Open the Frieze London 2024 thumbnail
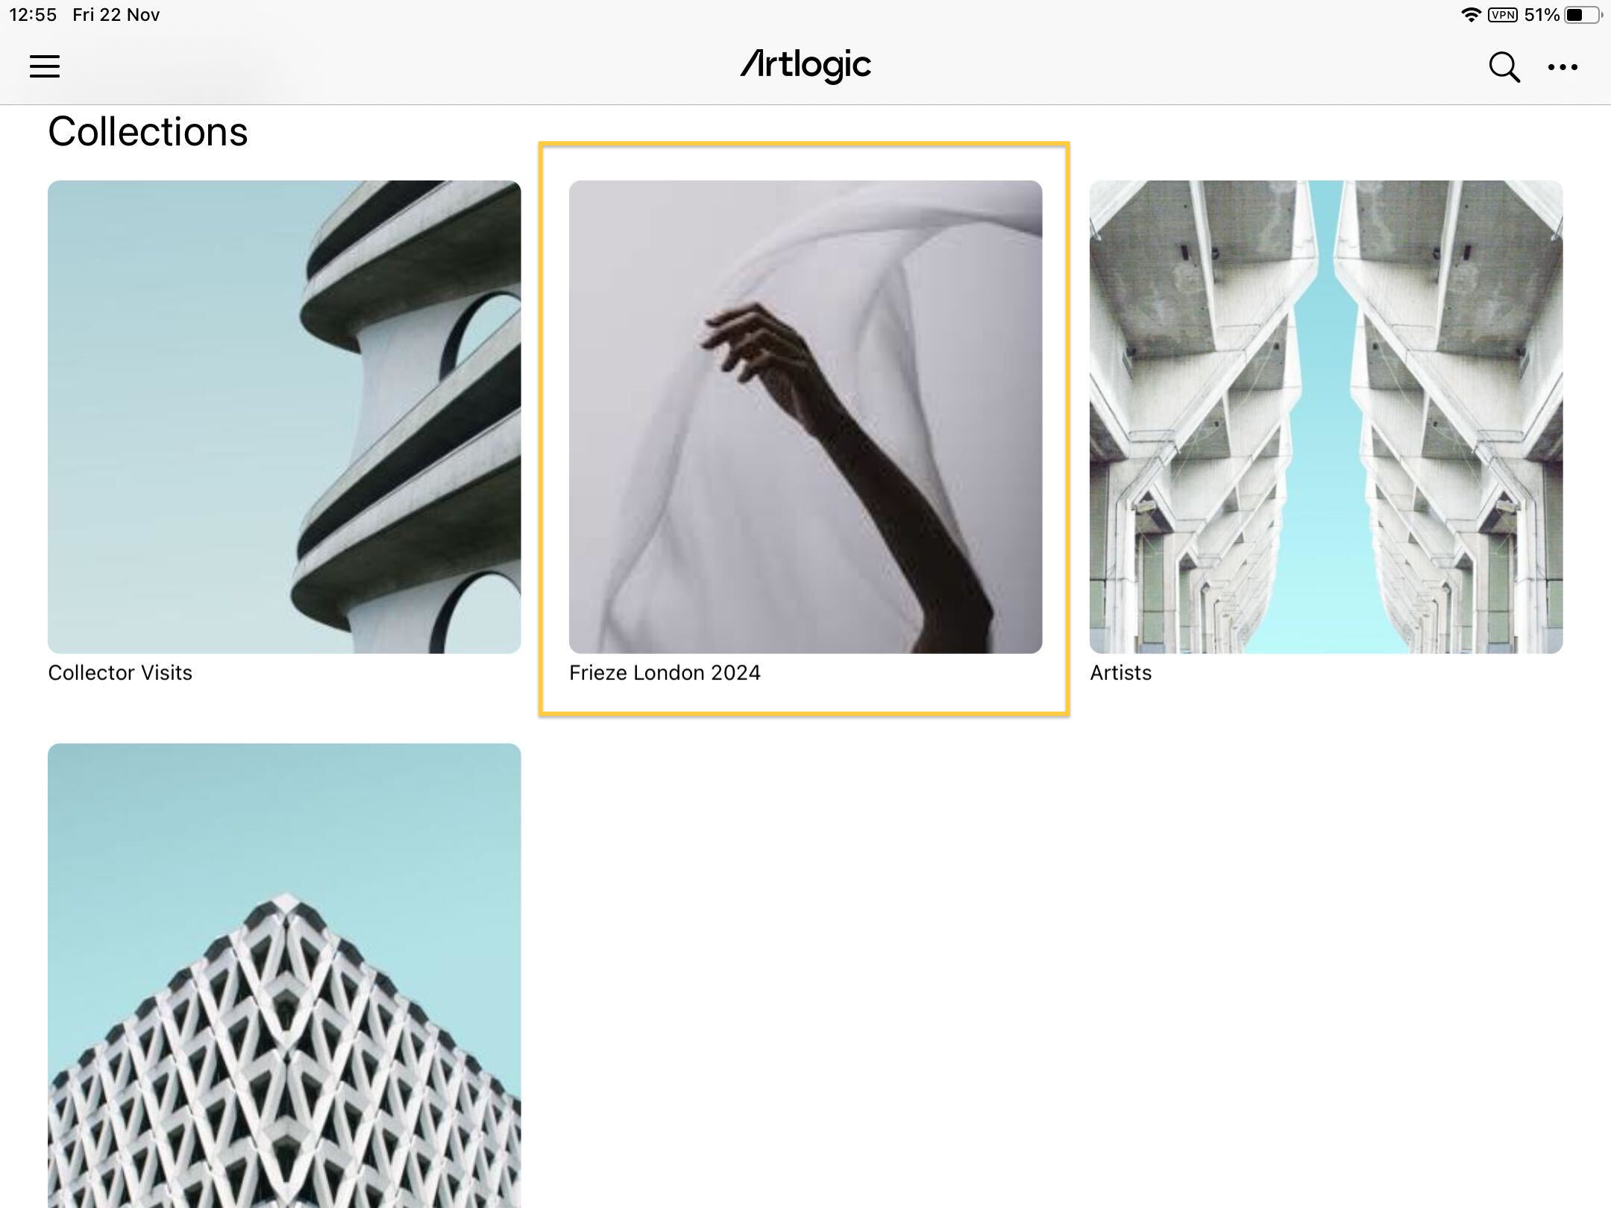Viewport: 1611px width, 1208px height. pos(805,417)
